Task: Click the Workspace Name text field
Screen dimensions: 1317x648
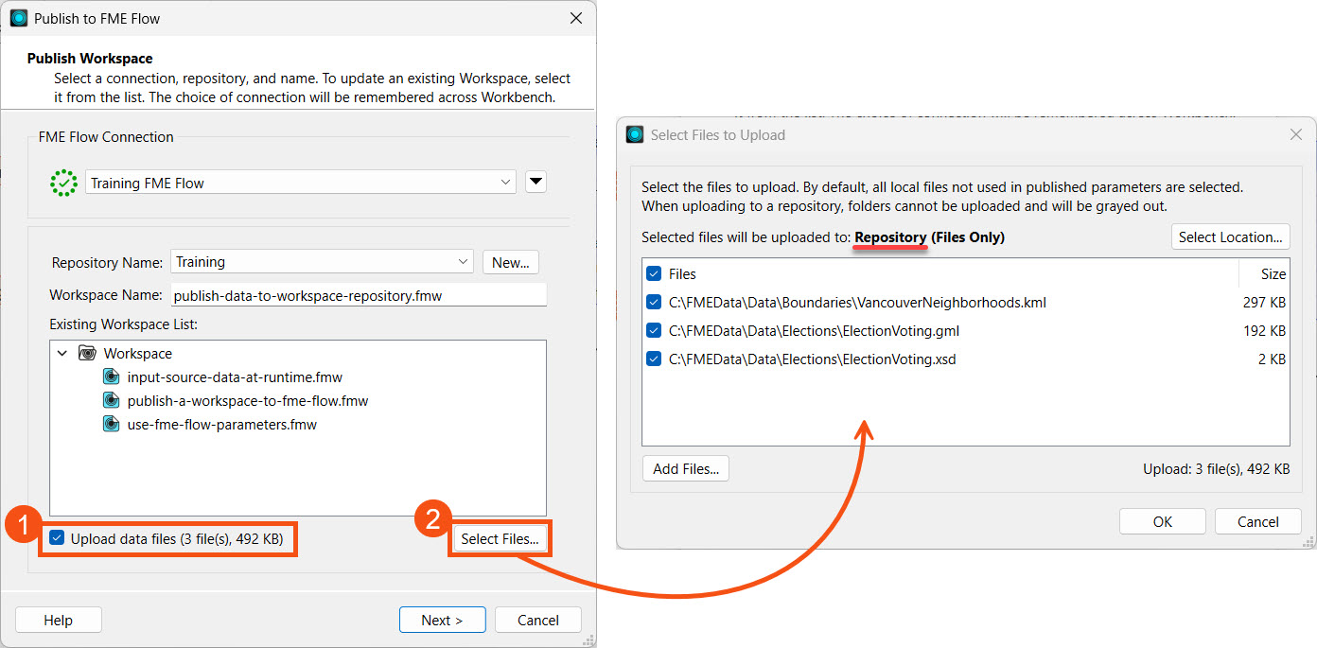Action: pyautogui.click(x=359, y=295)
